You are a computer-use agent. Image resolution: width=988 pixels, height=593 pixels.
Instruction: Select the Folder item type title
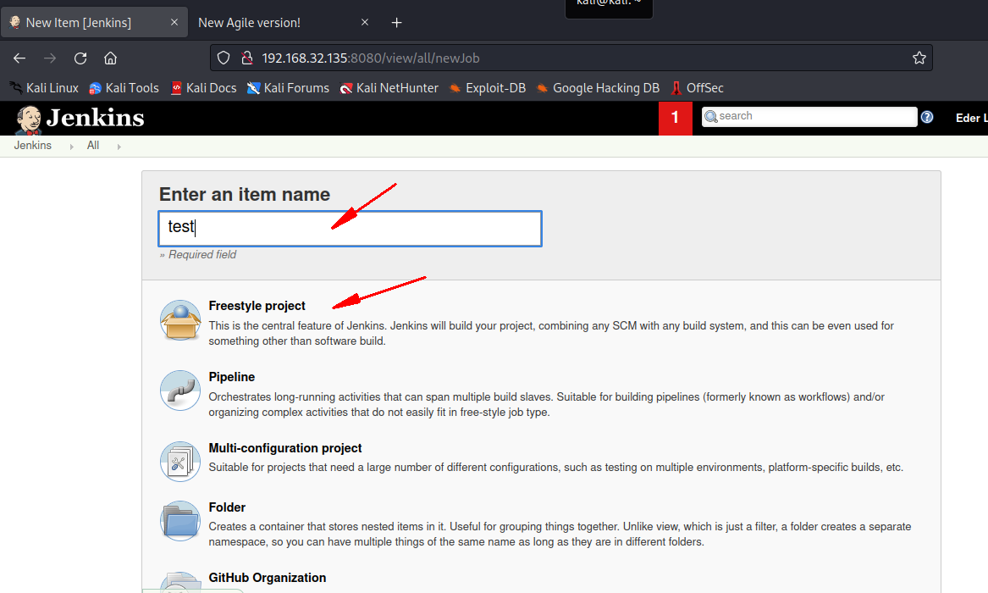coord(227,507)
